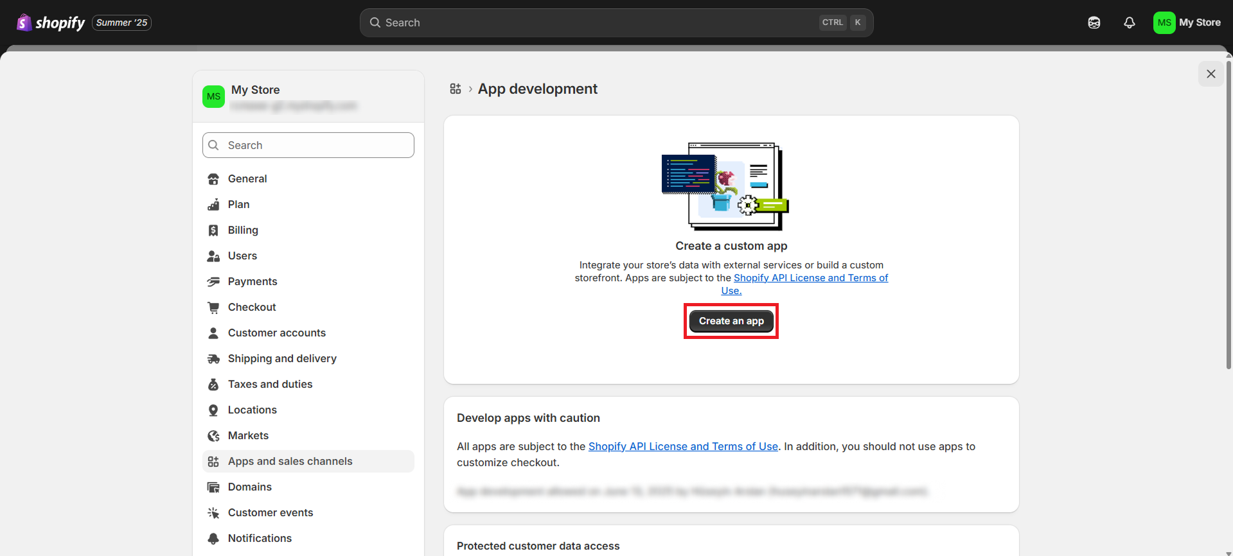Click the Checkout cart icon
Viewport: 1233px width, 556px height.
tap(213, 308)
